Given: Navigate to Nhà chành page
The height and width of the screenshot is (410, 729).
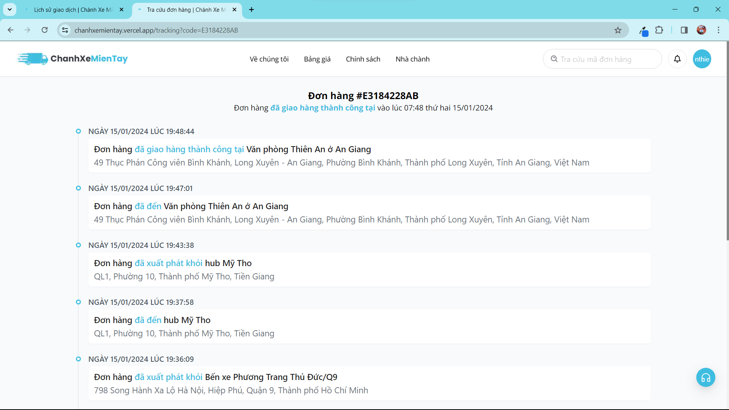Looking at the screenshot, I should [412, 59].
